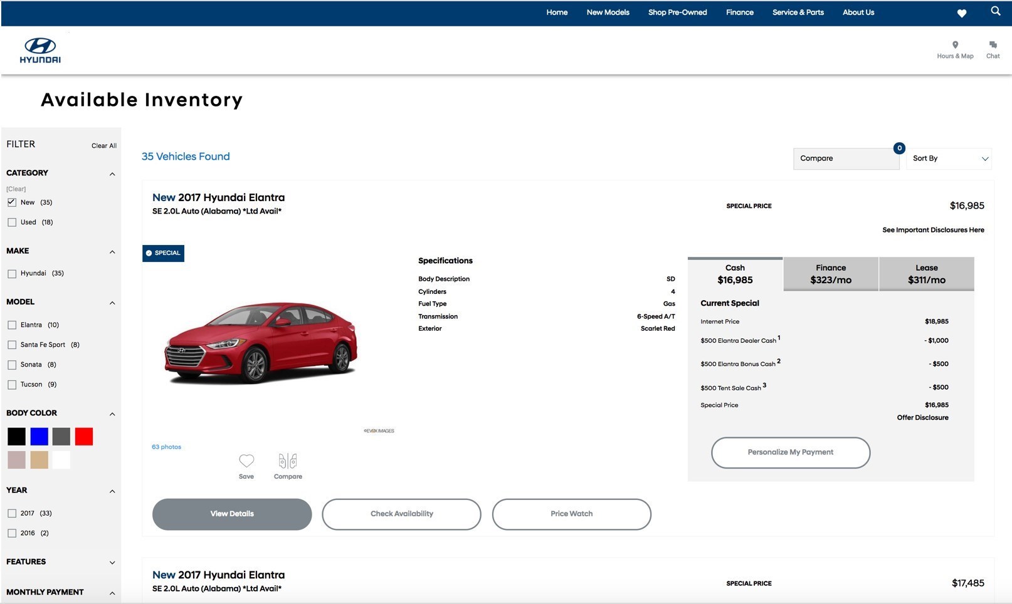Uncheck the New category filter

[12, 202]
